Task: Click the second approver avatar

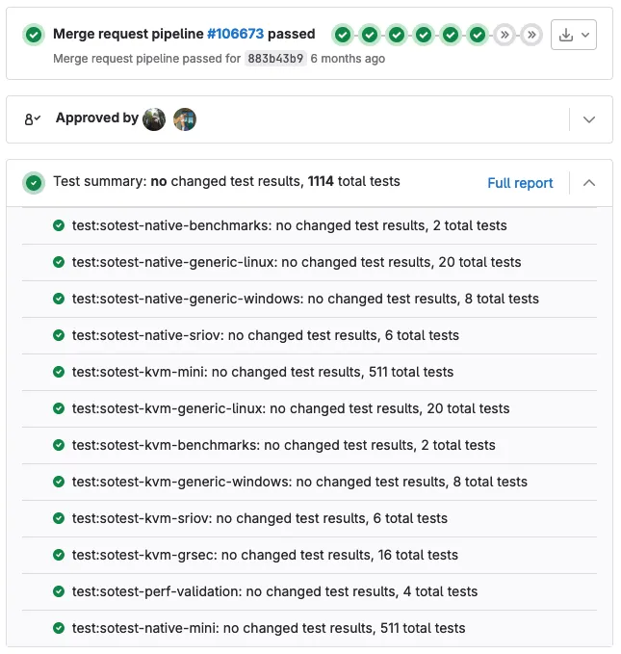Action: [185, 119]
